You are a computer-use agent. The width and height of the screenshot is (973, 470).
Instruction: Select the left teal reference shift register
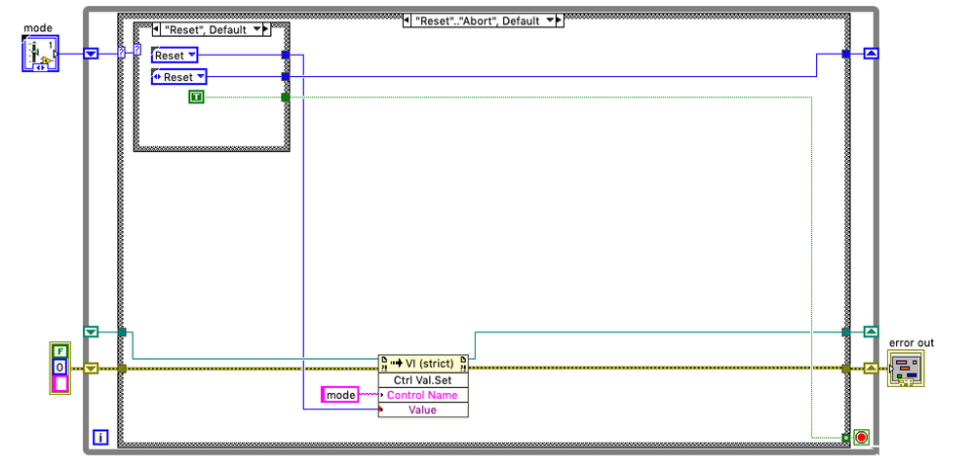(92, 333)
